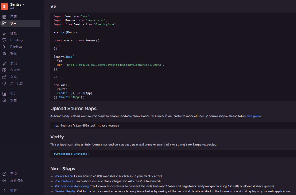Open Help (帮助) menu
The width and height of the screenshot is (296, 195).
pyautogui.click(x=13, y=174)
